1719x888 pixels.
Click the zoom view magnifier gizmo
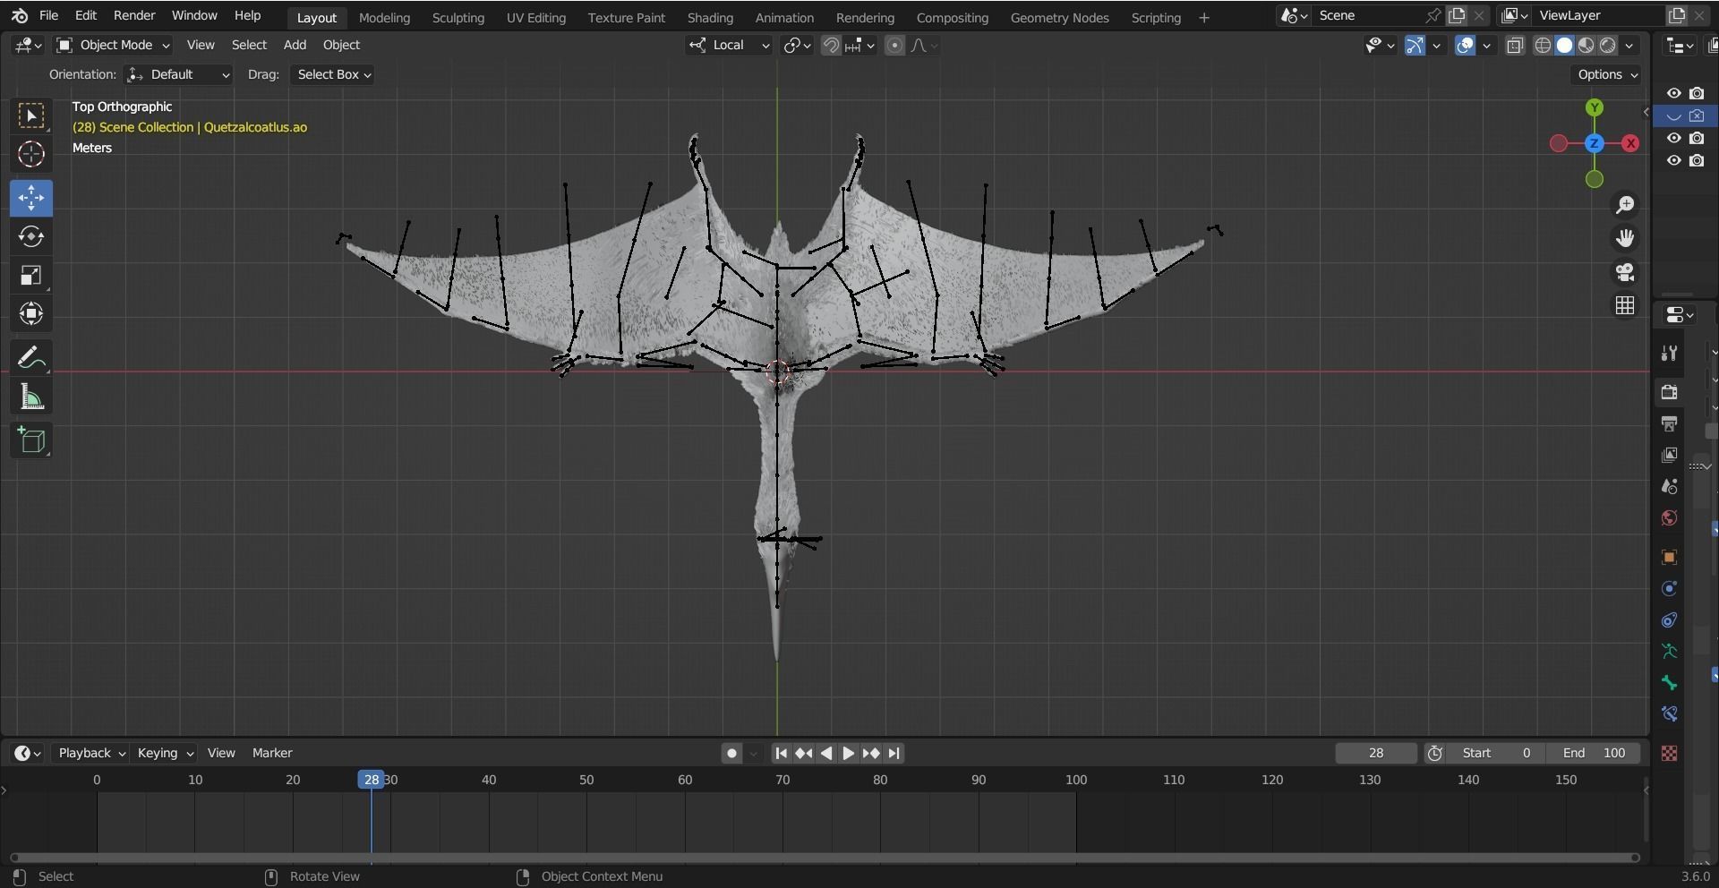1625,205
